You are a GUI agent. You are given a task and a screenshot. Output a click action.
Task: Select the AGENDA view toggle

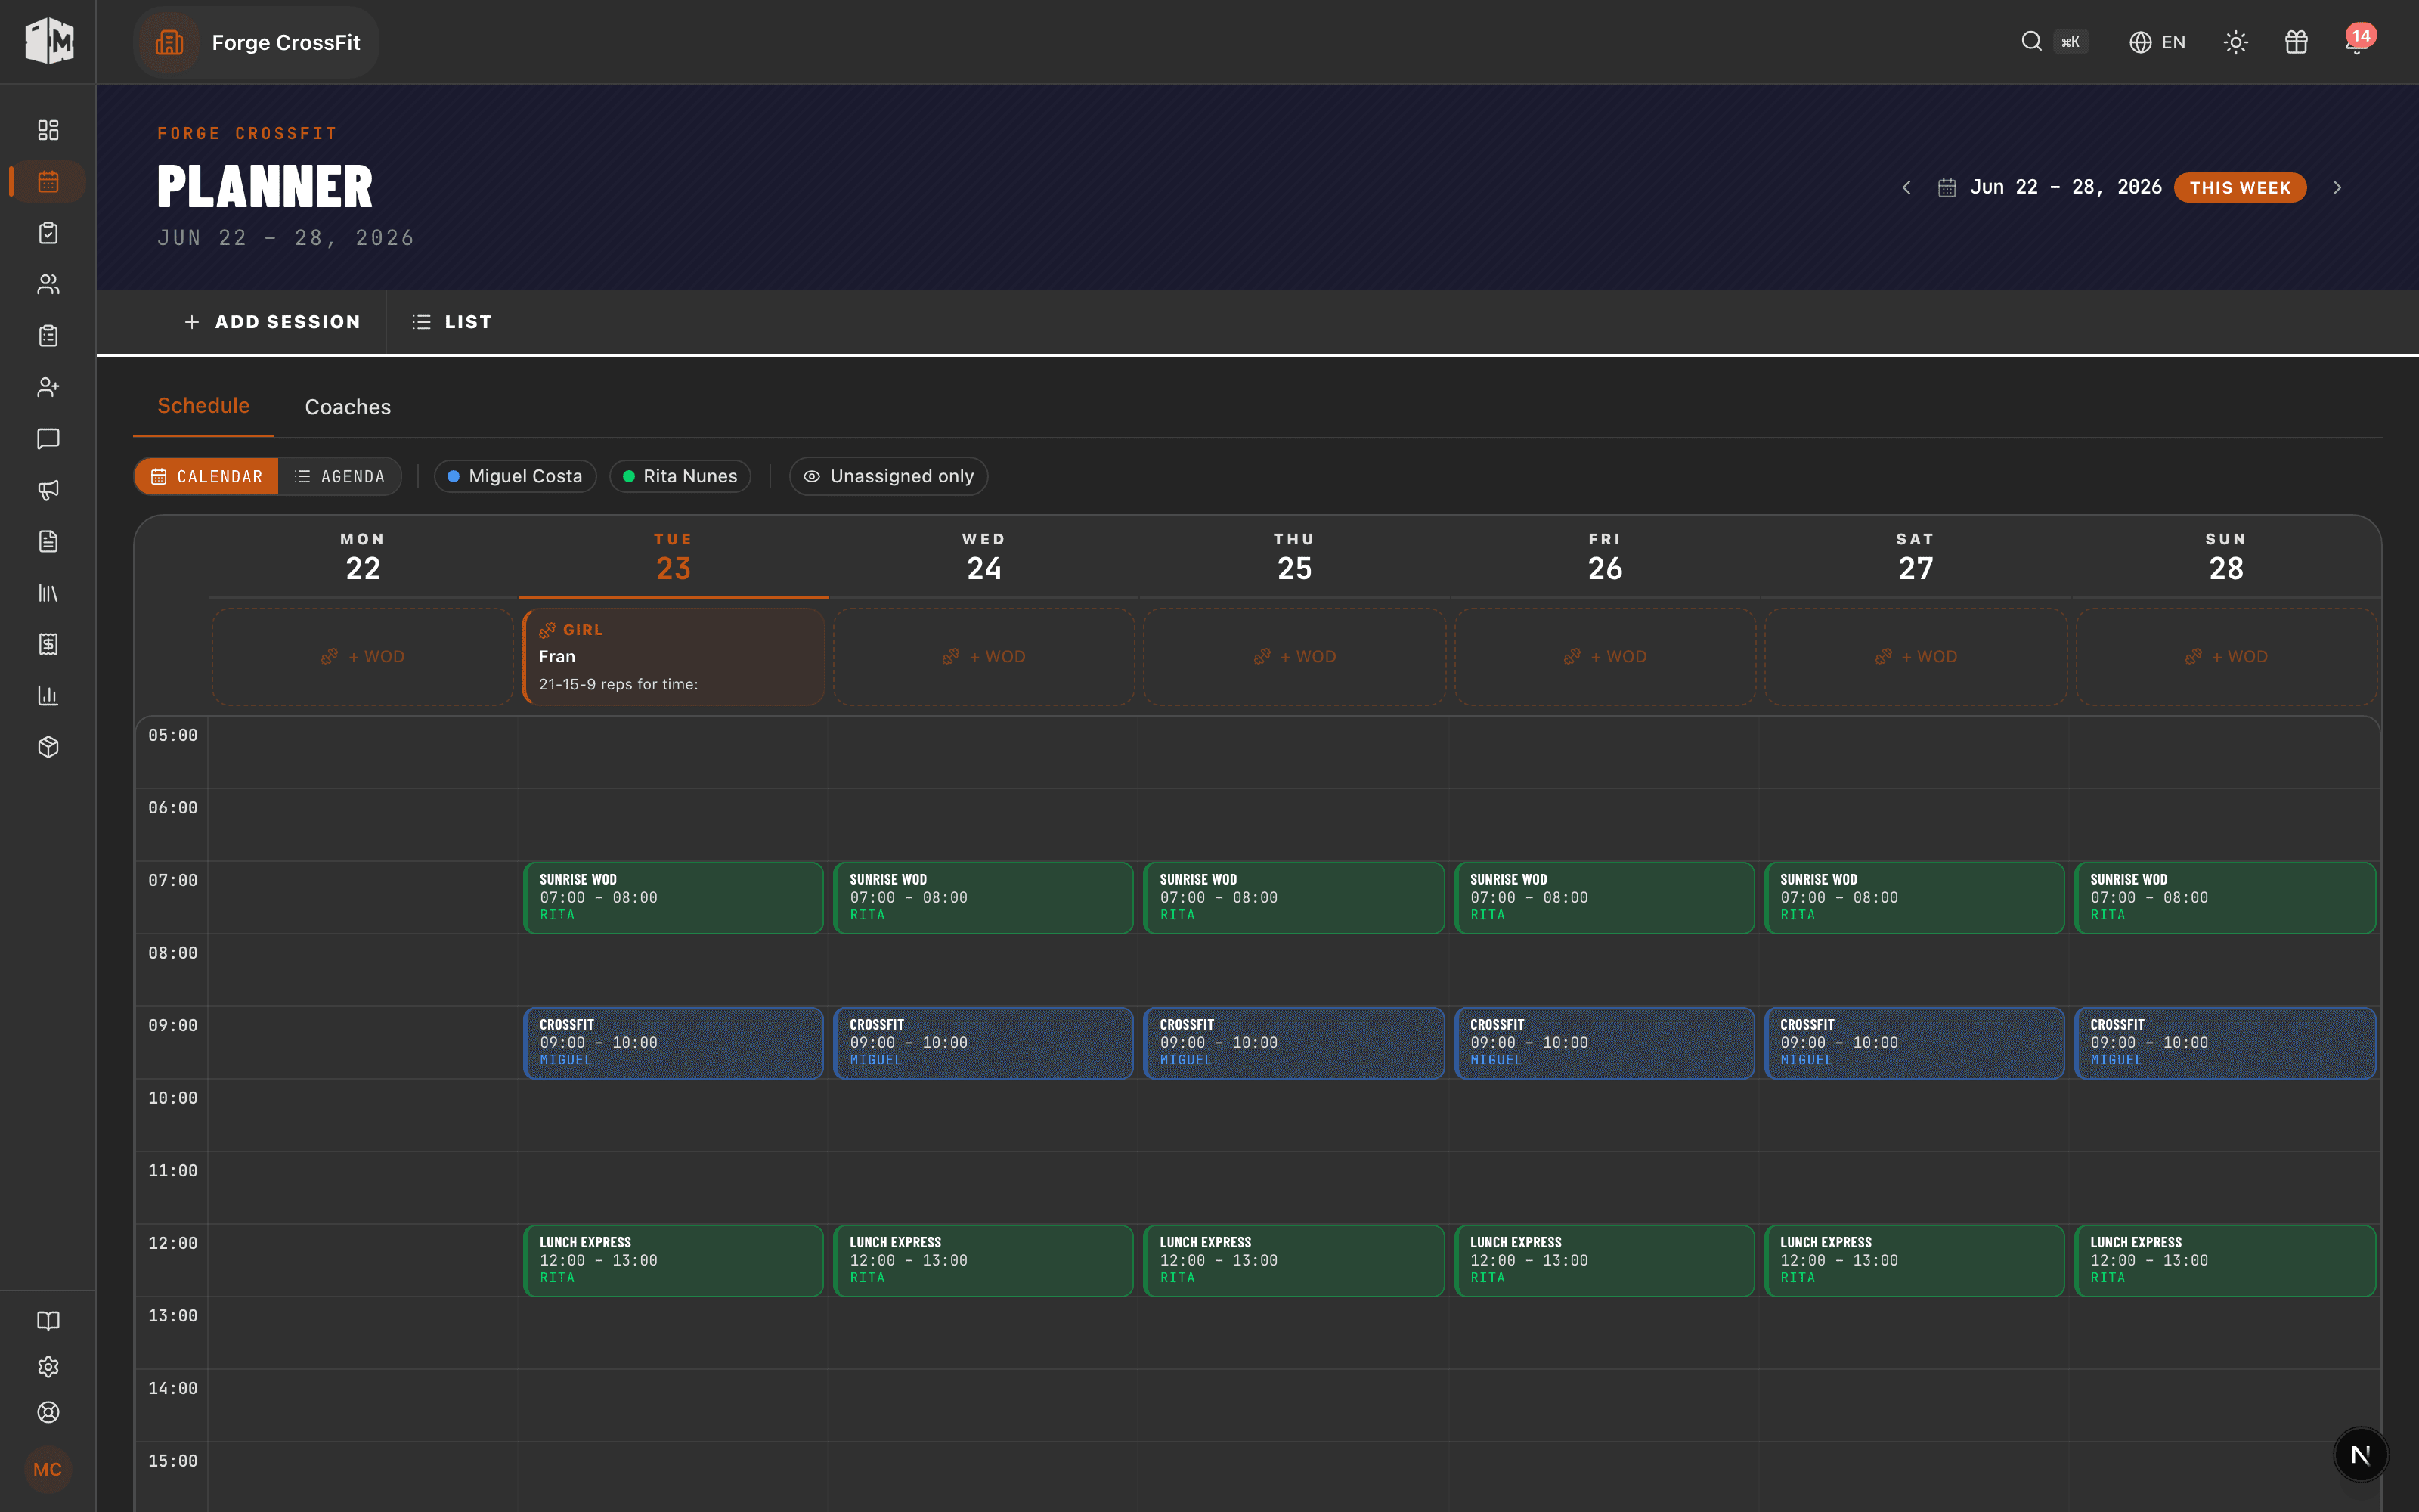coord(340,476)
